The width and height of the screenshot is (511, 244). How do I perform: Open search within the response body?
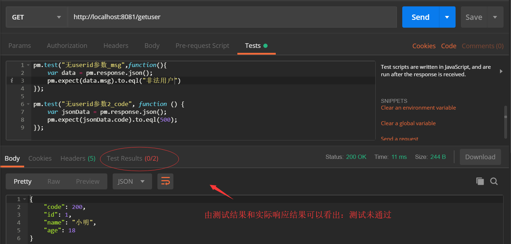(494, 181)
